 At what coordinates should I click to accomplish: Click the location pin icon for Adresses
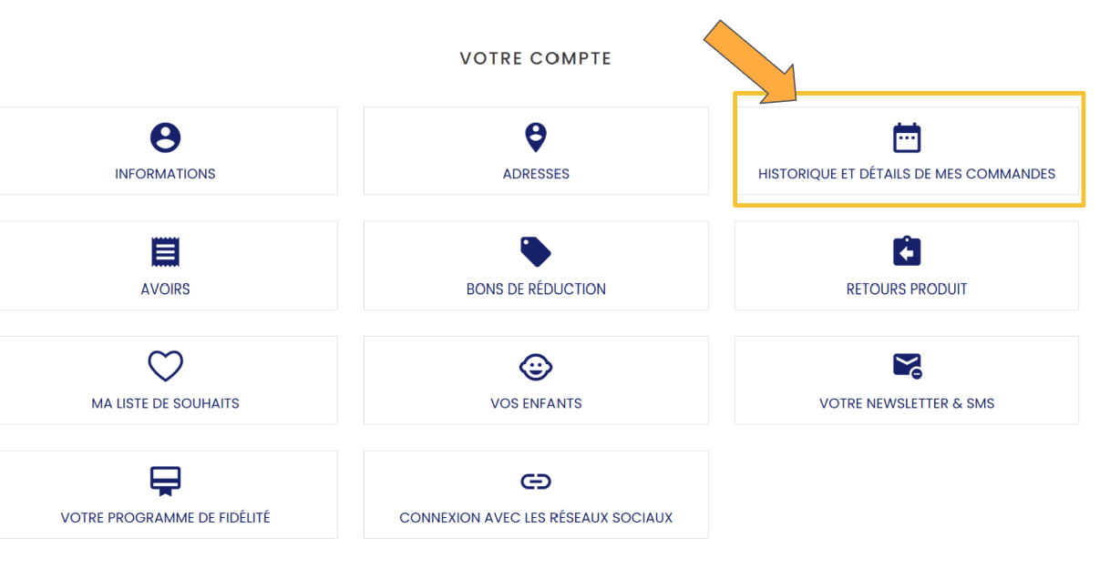(536, 138)
